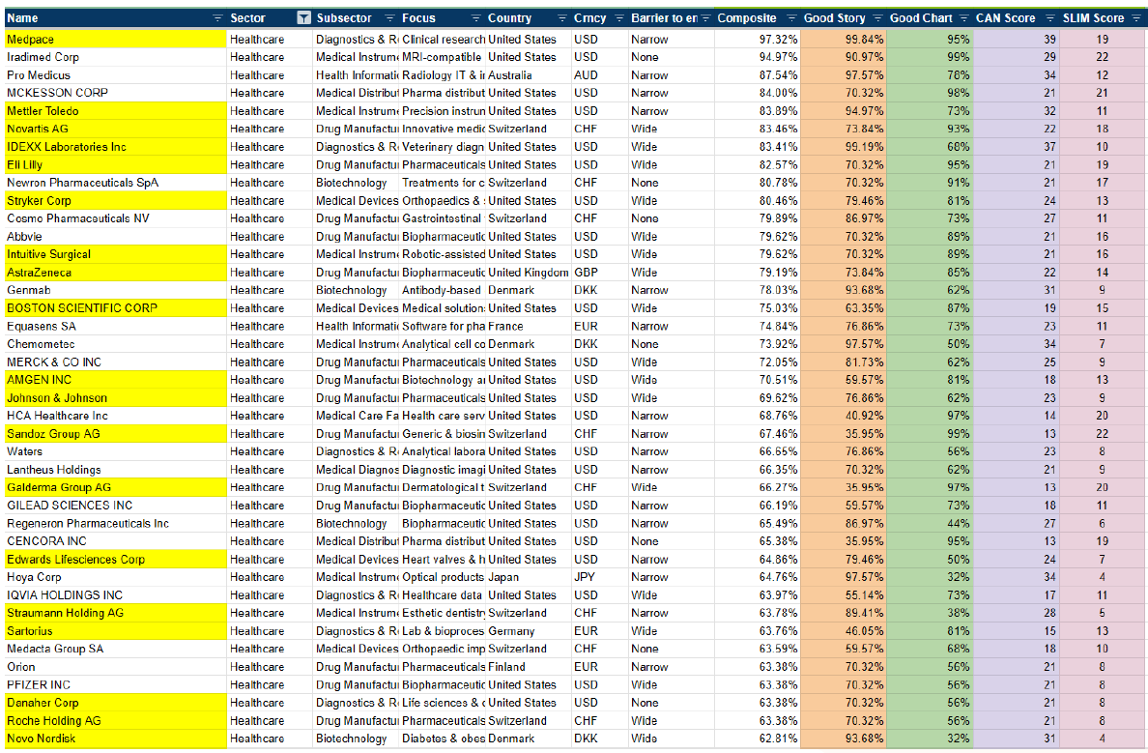
Task: Select the Chemometec name cell
Action: tap(116, 344)
